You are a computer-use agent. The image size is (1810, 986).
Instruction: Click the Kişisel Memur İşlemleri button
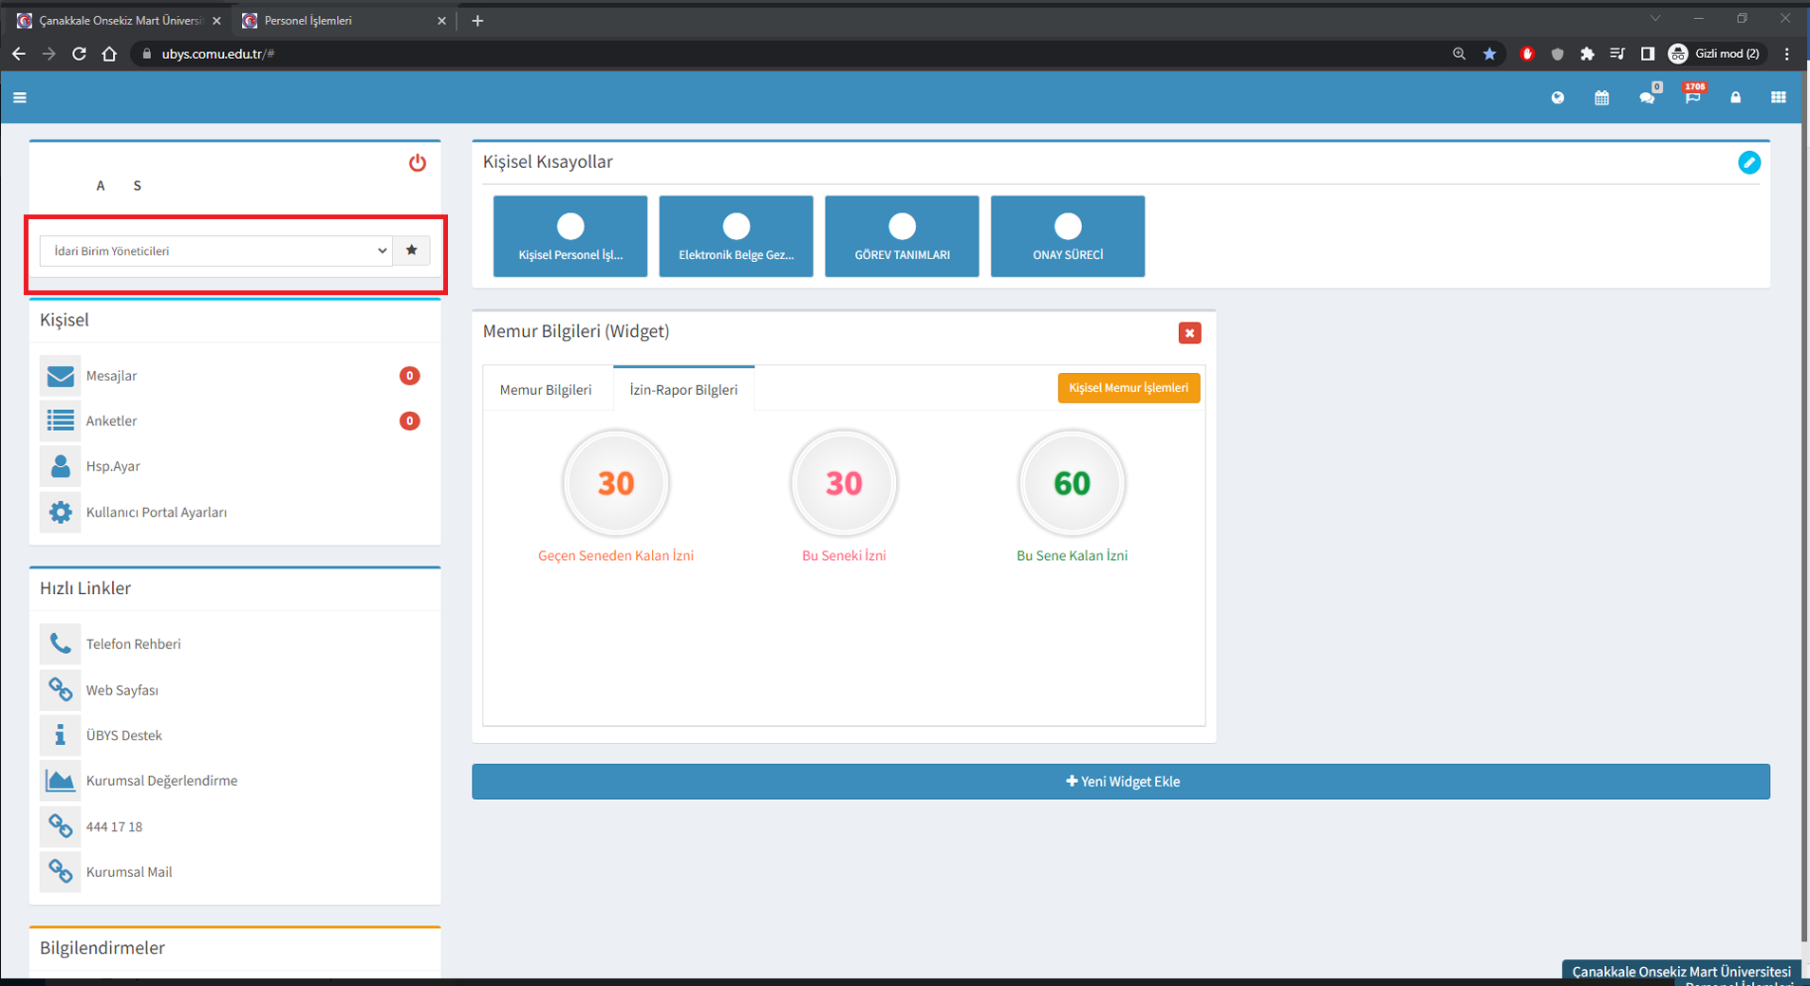1128,387
